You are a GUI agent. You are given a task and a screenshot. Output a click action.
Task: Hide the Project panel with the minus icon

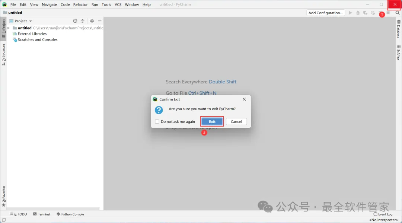[100, 21]
